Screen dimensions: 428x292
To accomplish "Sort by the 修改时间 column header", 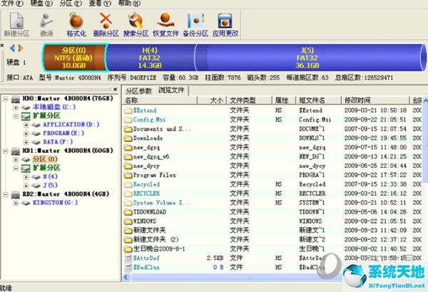I will [x=375, y=100].
